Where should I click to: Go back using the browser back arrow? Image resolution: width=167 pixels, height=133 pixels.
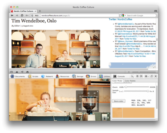click(13, 16)
